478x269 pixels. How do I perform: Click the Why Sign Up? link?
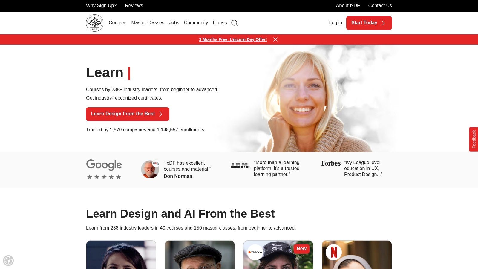point(101,5)
